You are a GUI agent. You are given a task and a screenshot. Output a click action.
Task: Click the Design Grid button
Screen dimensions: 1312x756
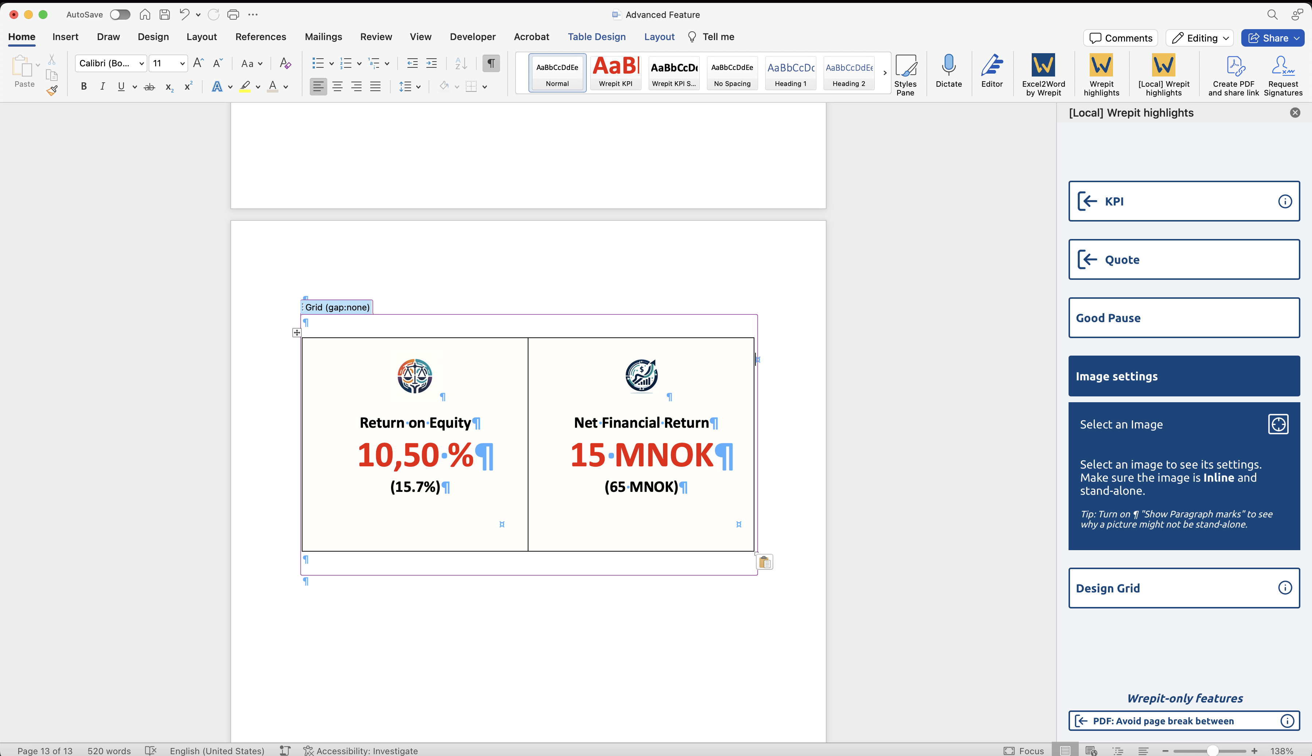tap(1184, 588)
